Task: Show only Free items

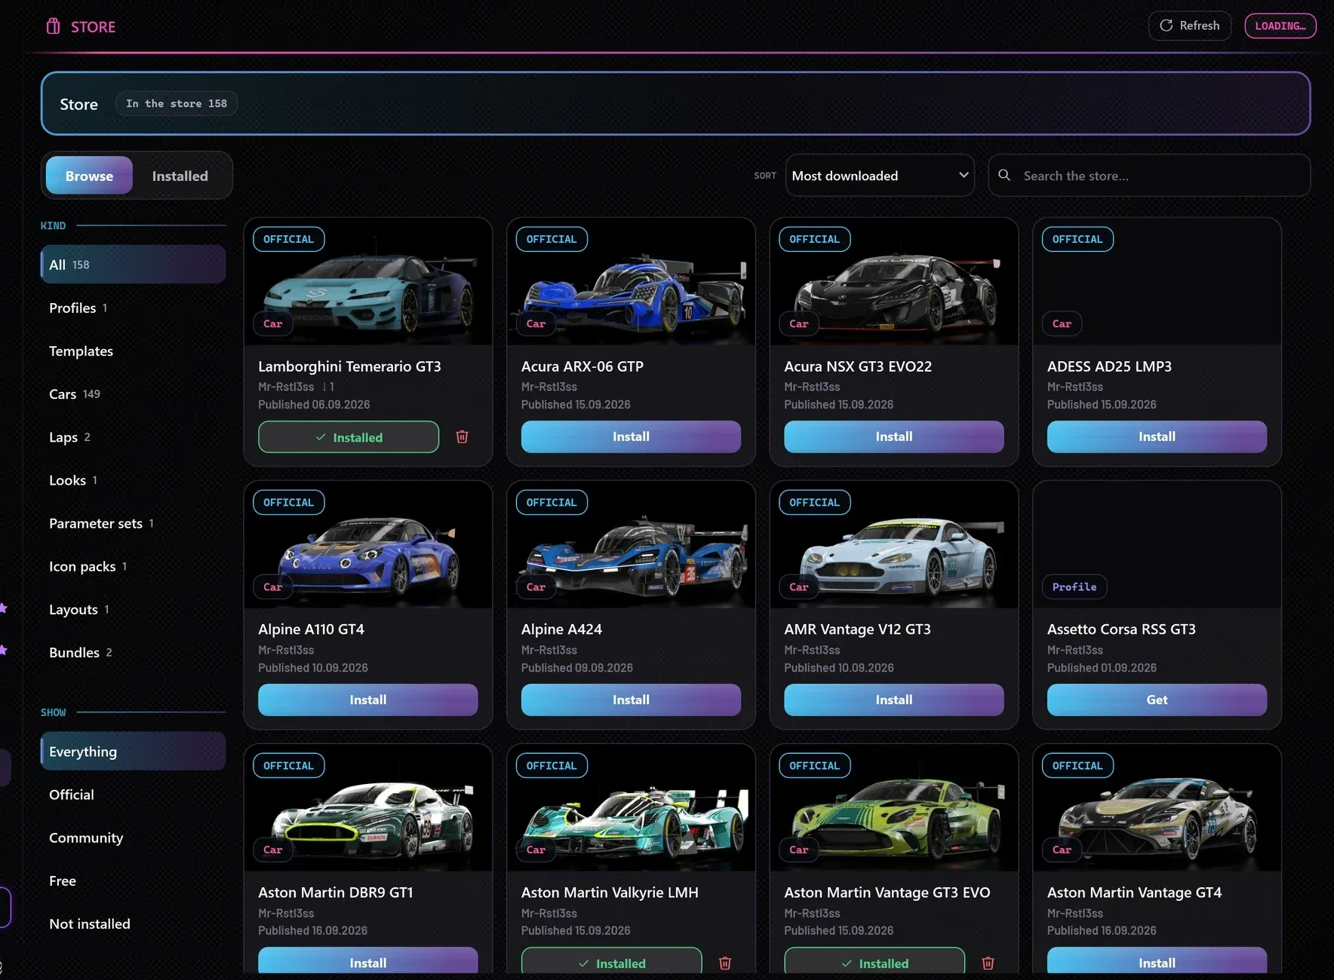Action: (133, 880)
